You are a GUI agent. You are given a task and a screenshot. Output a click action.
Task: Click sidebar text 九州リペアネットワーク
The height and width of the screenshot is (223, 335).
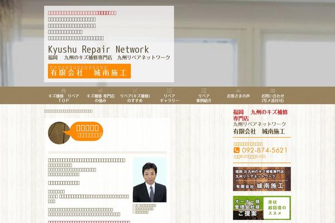pos(260,124)
